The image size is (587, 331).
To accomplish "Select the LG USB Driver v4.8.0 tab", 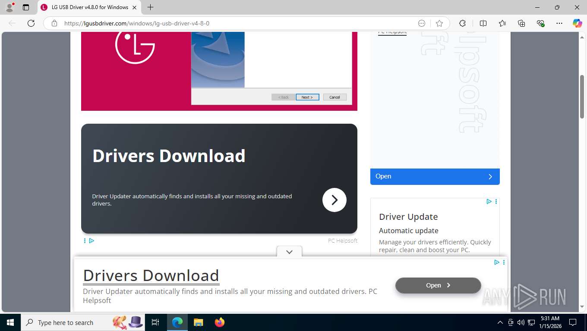I will [89, 7].
